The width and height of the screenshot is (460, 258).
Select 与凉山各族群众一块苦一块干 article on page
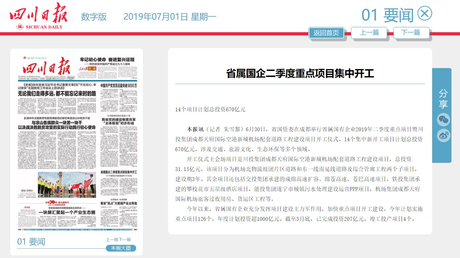click(x=57, y=123)
